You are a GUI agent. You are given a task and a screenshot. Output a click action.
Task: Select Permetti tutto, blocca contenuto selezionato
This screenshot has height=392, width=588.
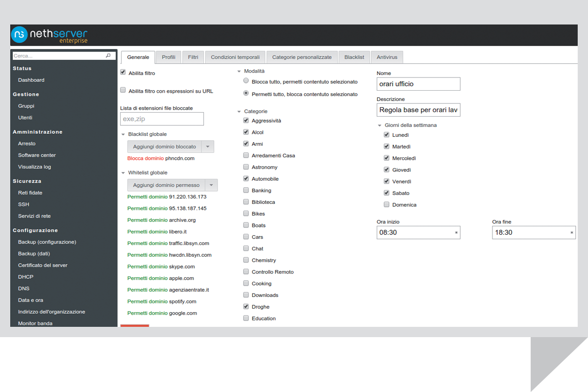pos(246,94)
